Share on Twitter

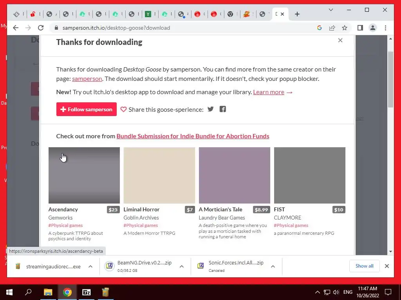(x=210, y=109)
